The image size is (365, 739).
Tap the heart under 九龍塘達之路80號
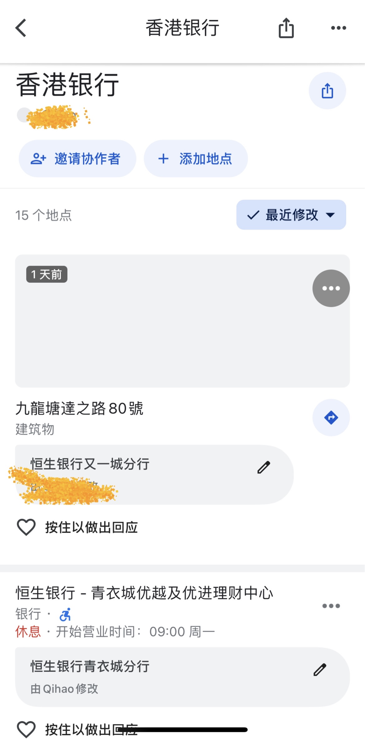pyautogui.click(x=26, y=527)
